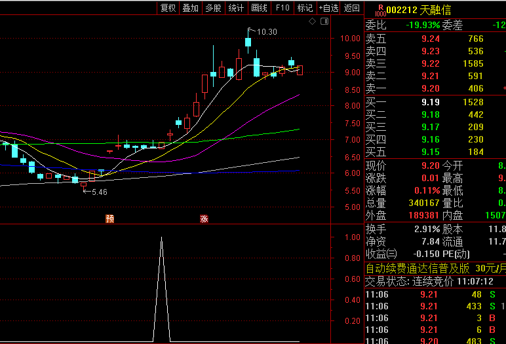Click the 7.00 price axis label
This screenshot has height=344, width=506.
pyautogui.click(x=353, y=140)
